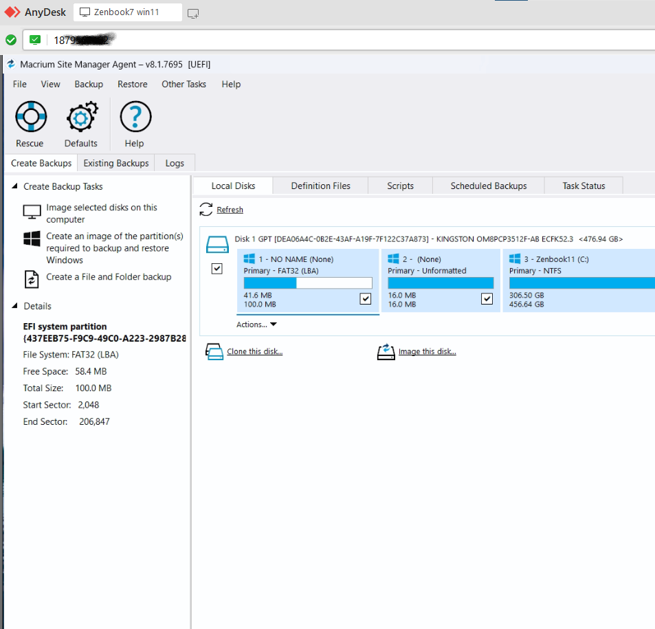The height and width of the screenshot is (629, 655).
Task: Click the AnyDesk address input field
Action: click(x=338, y=40)
